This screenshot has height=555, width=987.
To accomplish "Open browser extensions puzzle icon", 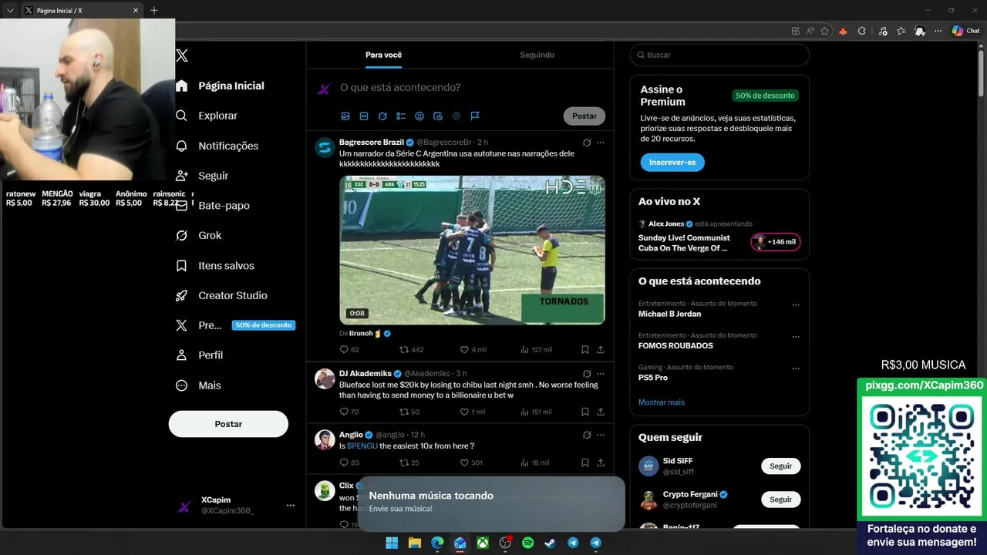I will coord(861,31).
